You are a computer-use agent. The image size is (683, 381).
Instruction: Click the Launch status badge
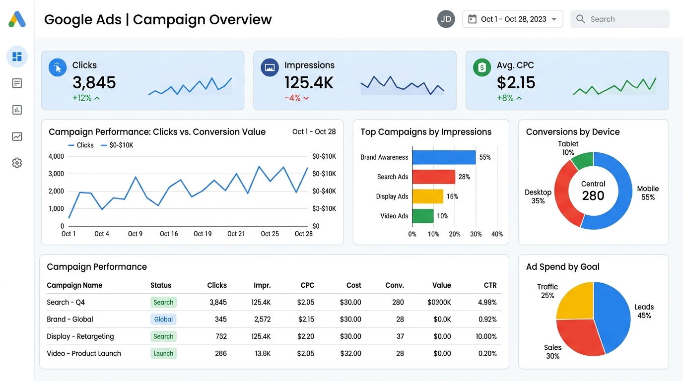163,354
